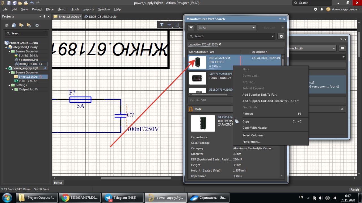Open PCB1.PcbDoc in the project tree
Screen dimensions: 362x203
point(28,81)
